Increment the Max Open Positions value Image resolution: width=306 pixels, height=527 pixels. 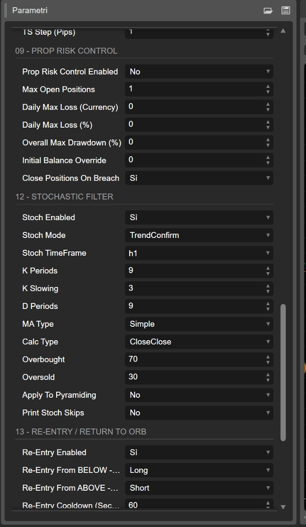click(267, 87)
